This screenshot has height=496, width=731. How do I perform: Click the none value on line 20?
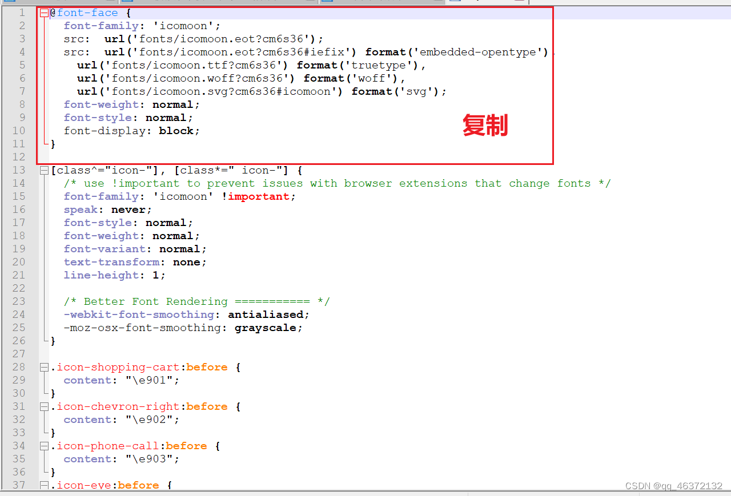(x=187, y=262)
